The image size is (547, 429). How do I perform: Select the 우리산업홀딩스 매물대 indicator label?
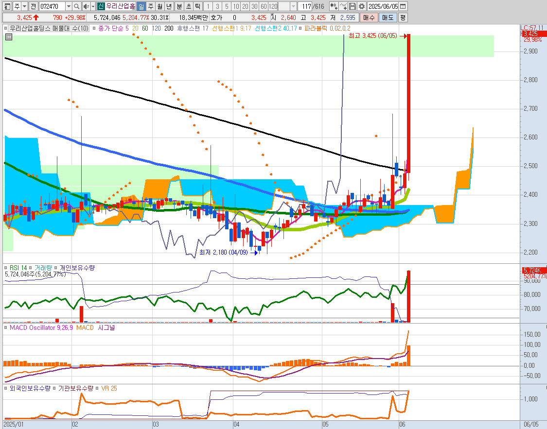[x=49, y=28]
